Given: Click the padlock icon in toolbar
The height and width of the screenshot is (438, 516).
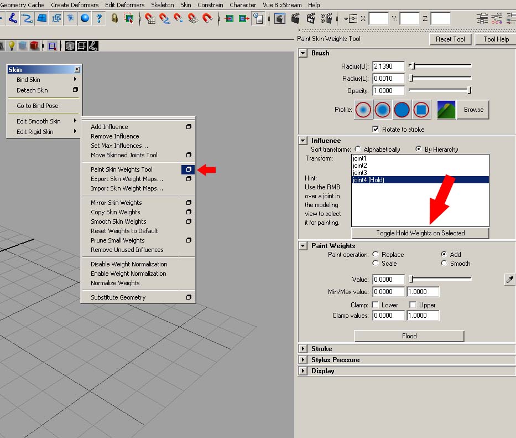Looking at the screenshot, I should pyautogui.click(x=114, y=18).
